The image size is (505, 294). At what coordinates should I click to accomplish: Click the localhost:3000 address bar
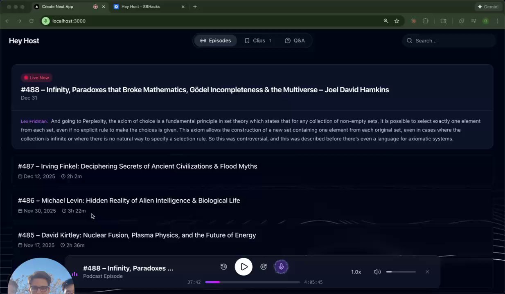coord(213,21)
